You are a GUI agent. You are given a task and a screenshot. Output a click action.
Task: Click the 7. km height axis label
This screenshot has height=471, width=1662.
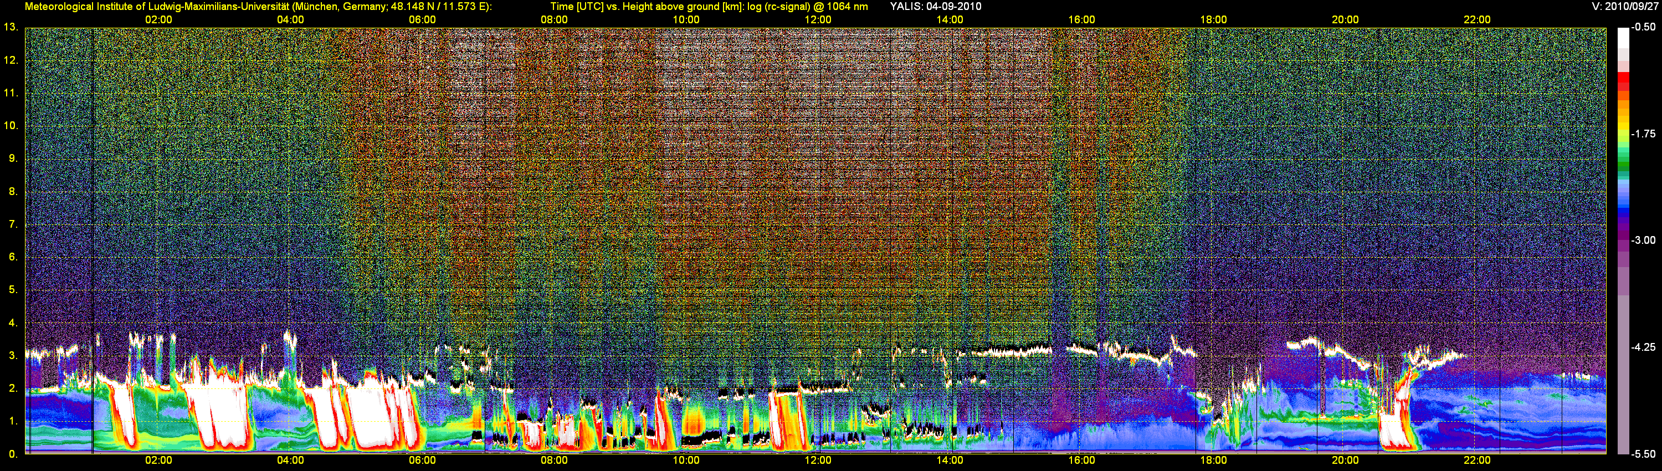click(13, 224)
